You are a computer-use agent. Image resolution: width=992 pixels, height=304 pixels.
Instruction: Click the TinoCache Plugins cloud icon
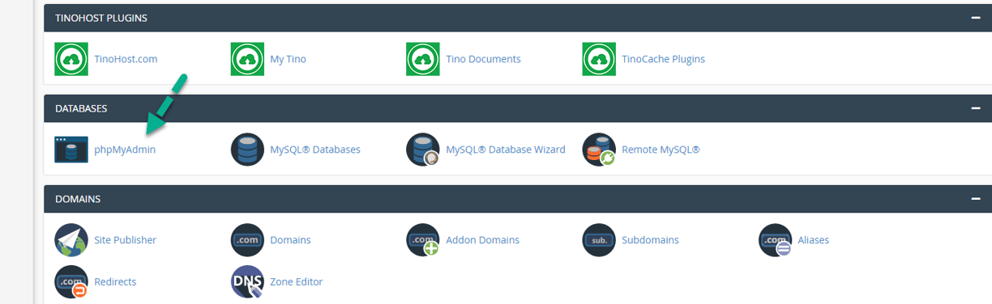coord(599,59)
